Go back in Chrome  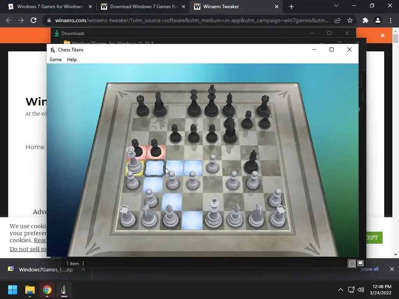click(x=9, y=20)
